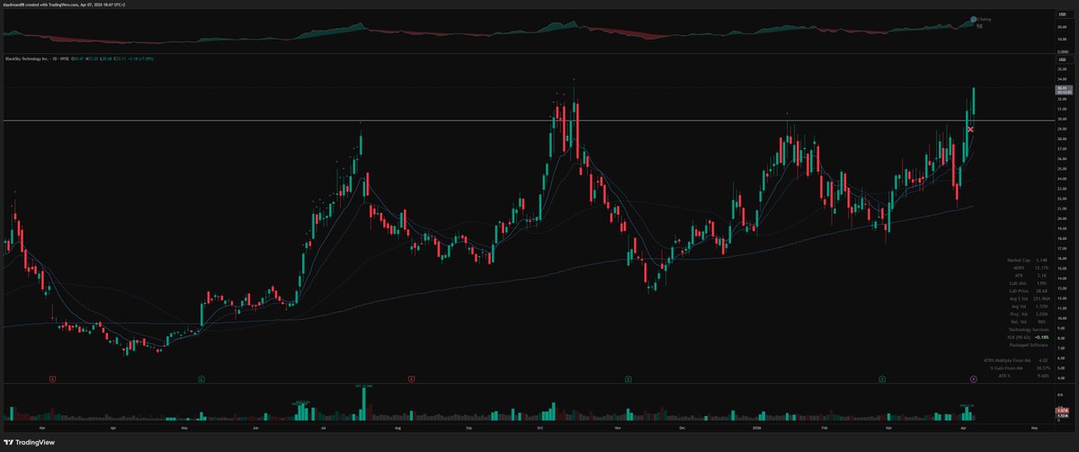
Task: Click the Packaged Software industry text
Action: click(1029, 345)
